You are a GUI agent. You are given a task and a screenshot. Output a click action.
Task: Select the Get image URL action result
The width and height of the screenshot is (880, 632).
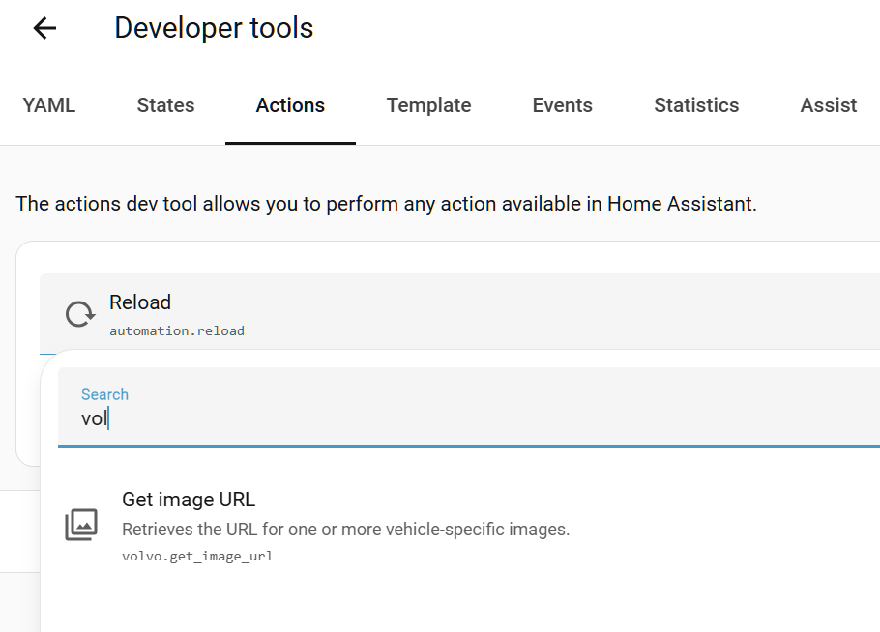189,500
